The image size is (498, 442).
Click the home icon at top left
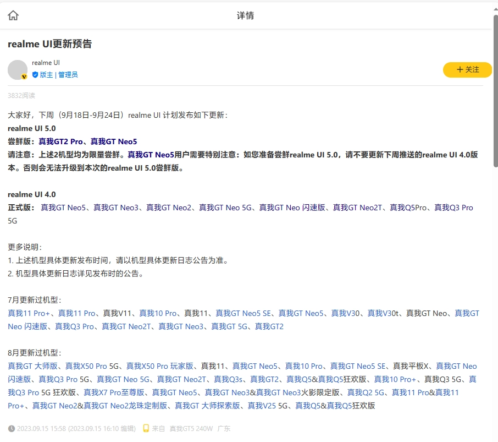click(x=13, y=15)
